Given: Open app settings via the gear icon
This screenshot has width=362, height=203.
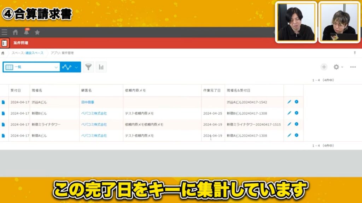Looking at the screenshot, I should coord(337,67).
